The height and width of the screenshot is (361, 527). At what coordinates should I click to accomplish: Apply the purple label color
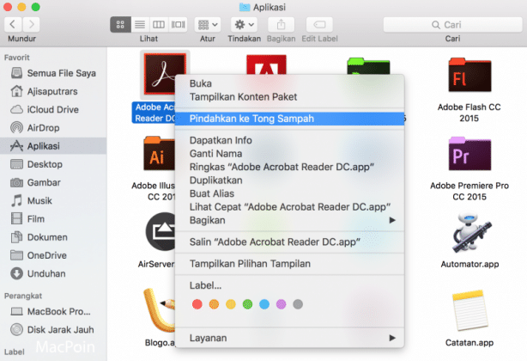click(x=281, y=304)
